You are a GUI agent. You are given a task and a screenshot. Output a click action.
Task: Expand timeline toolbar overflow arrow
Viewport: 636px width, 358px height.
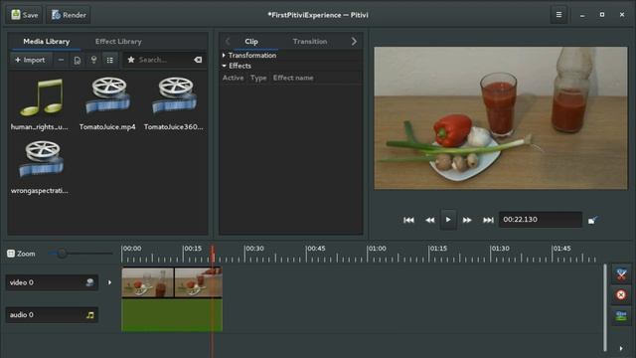[x=621, y=348]
